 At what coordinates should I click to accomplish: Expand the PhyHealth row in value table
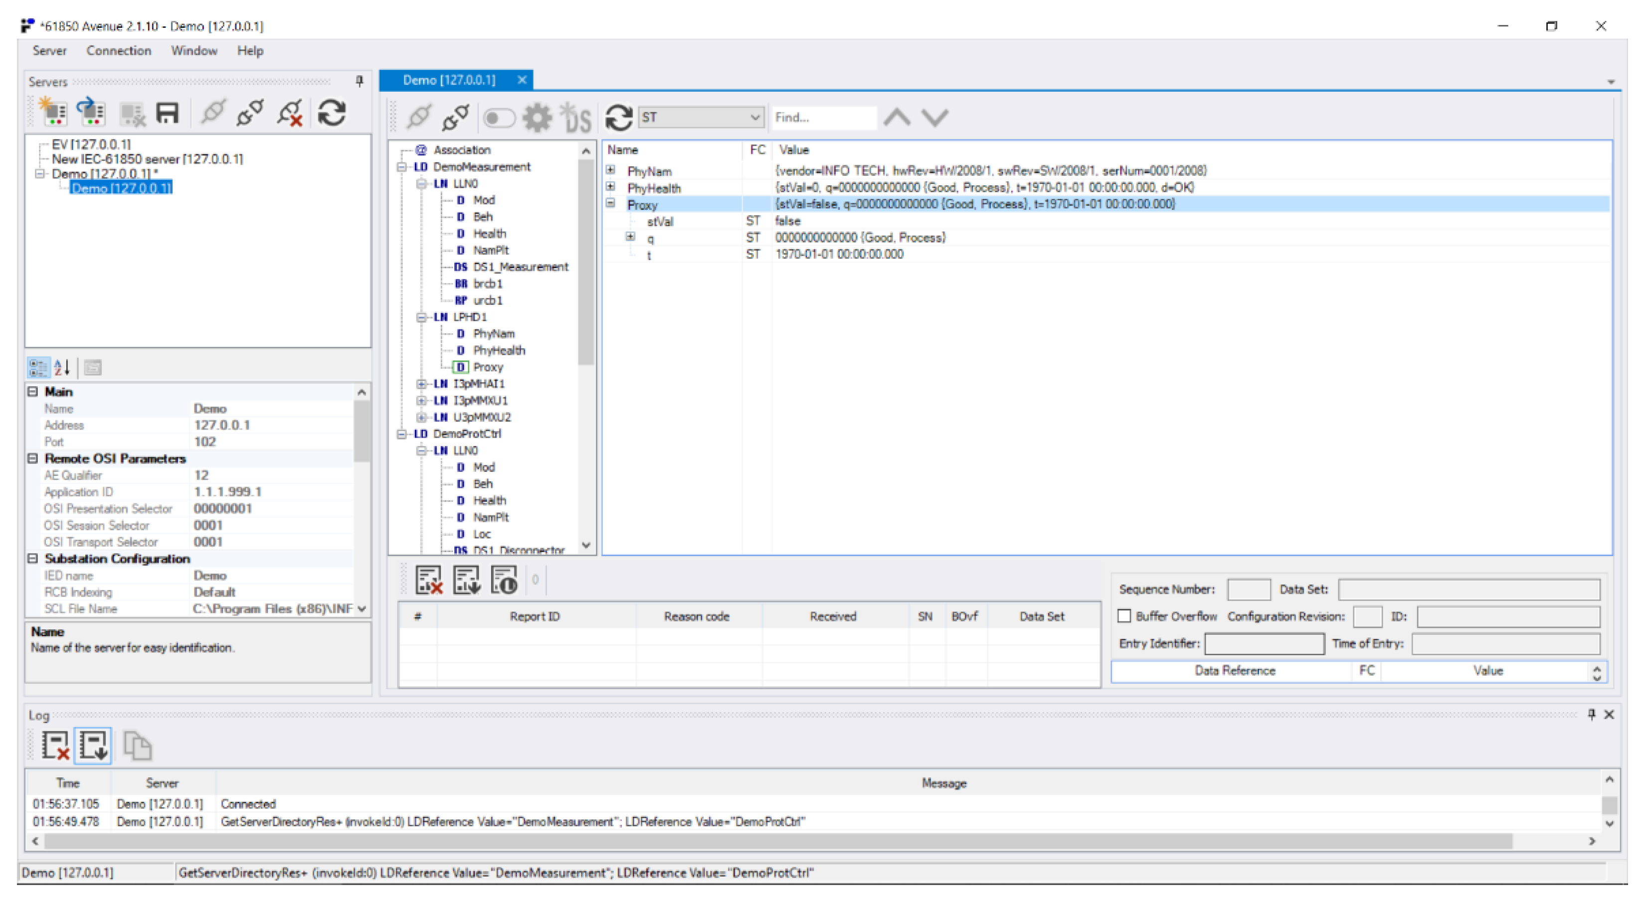[x=611, y=187]
